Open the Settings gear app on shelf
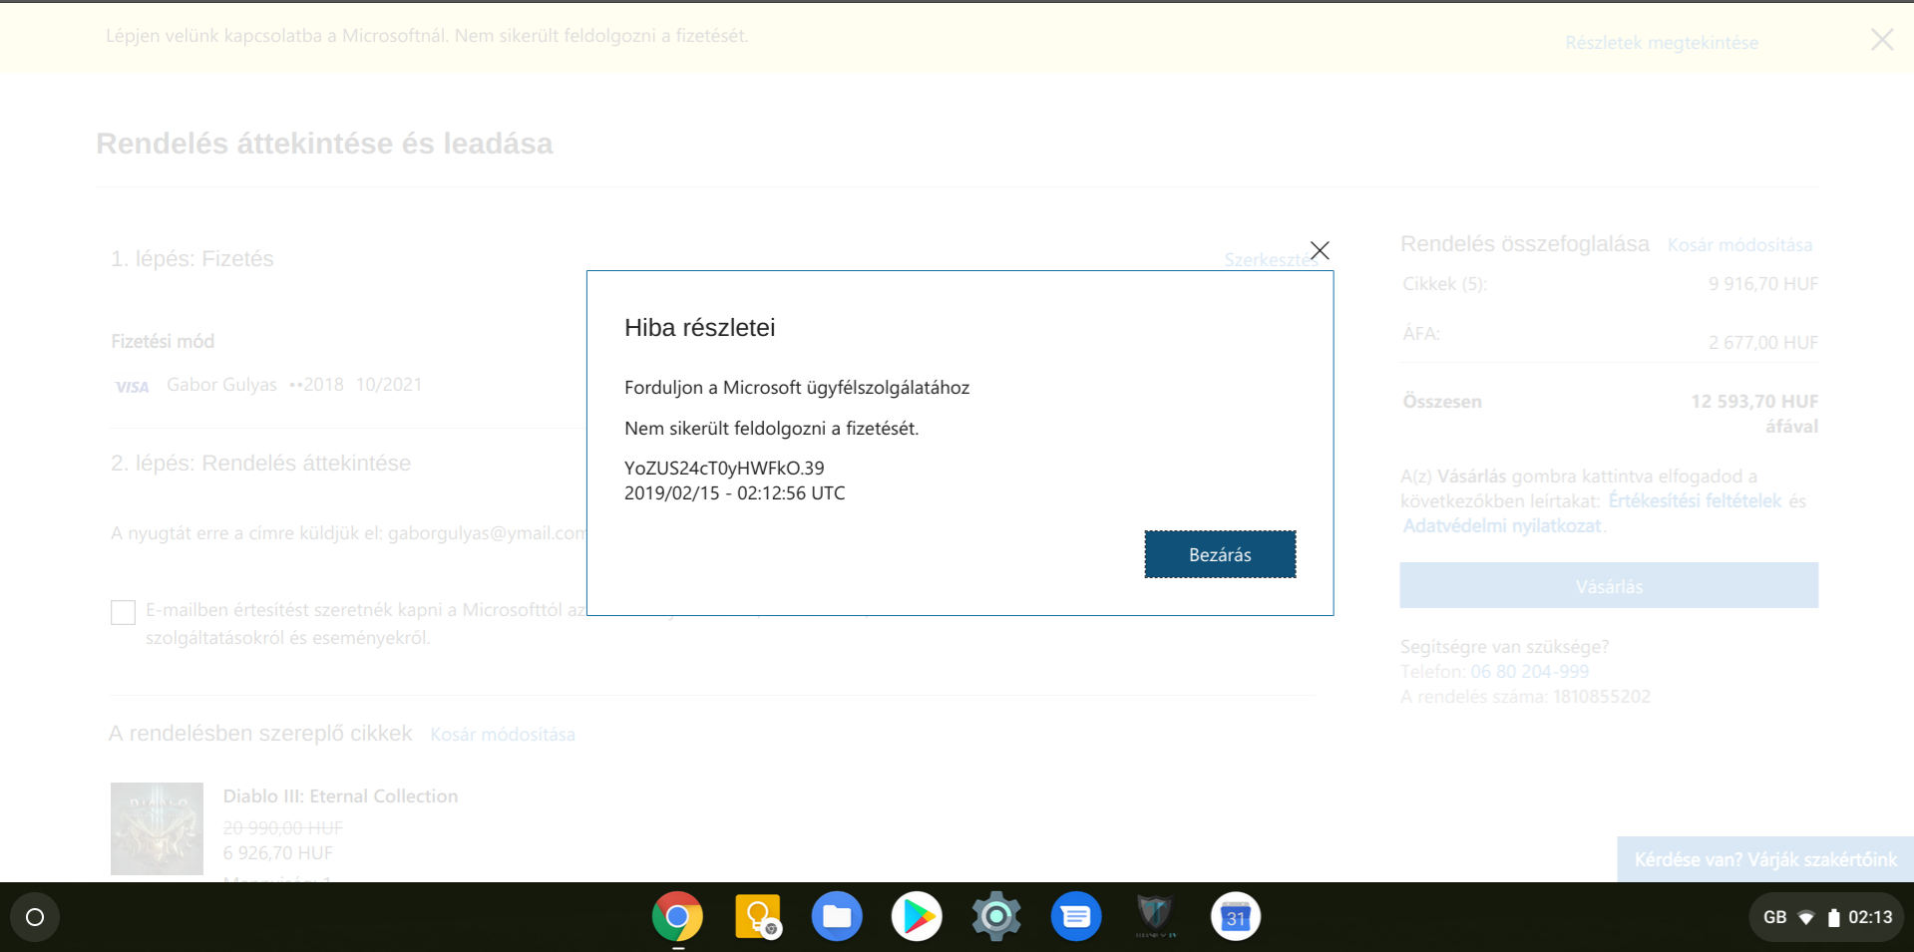 [x=996, y=916]
